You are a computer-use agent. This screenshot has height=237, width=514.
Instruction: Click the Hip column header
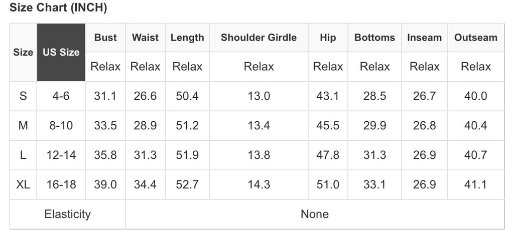[x=328, y=38]
